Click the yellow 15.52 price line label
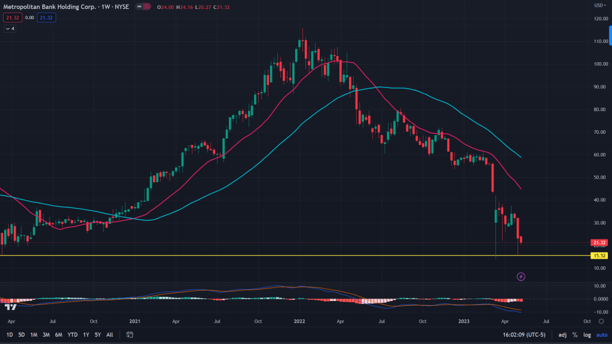The height and width of the screenshot is (344, 612). [x=598, y=256]
